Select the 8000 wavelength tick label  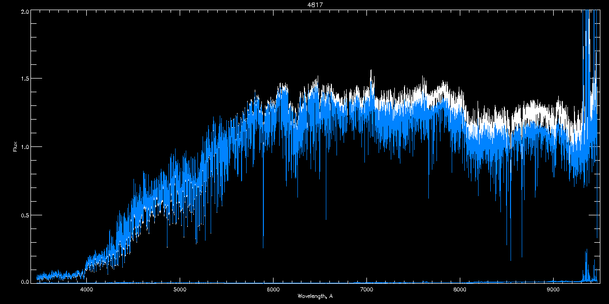460,290
